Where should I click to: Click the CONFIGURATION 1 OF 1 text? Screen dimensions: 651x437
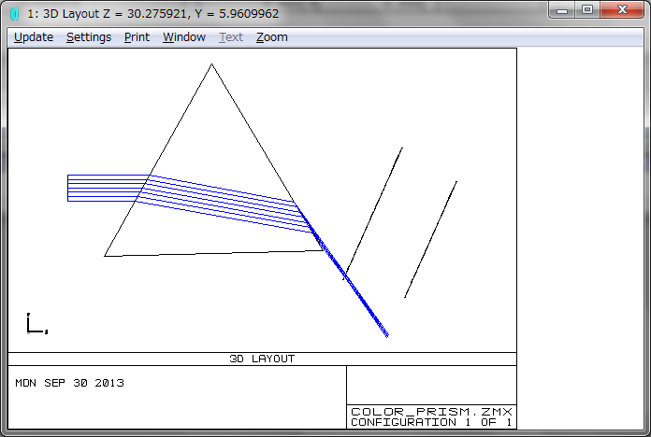coord(431,422)
